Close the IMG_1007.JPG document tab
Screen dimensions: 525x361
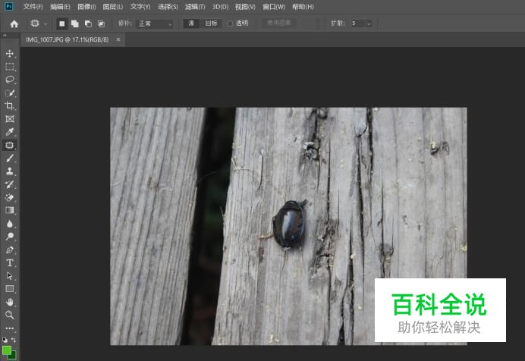point(118,39)
